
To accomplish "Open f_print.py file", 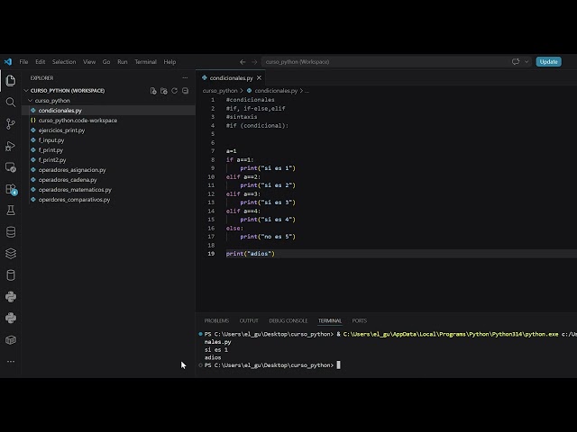I will point(108,150).
